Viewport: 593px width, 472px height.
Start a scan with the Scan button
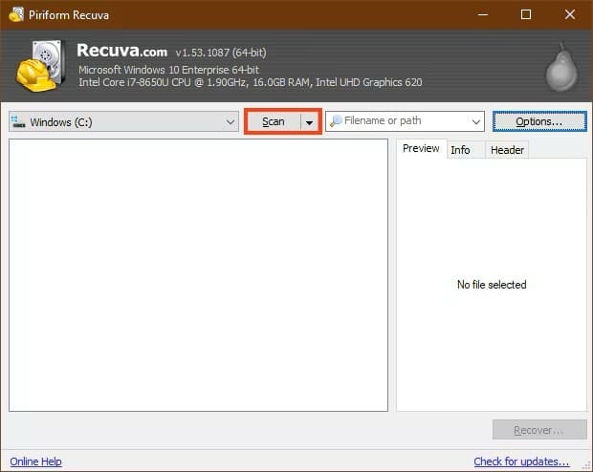tap(274, 122)
